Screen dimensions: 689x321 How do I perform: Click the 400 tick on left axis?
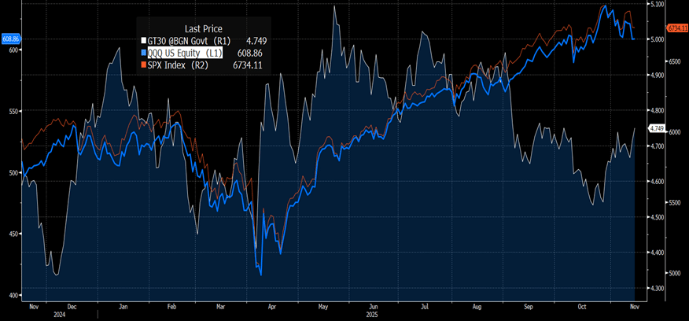click(x=11, y=295)
